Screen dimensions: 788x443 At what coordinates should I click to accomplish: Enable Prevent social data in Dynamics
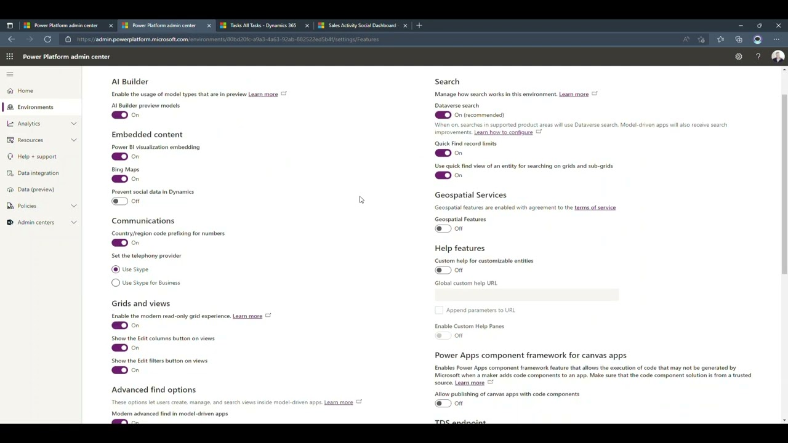tap(119, 201)
